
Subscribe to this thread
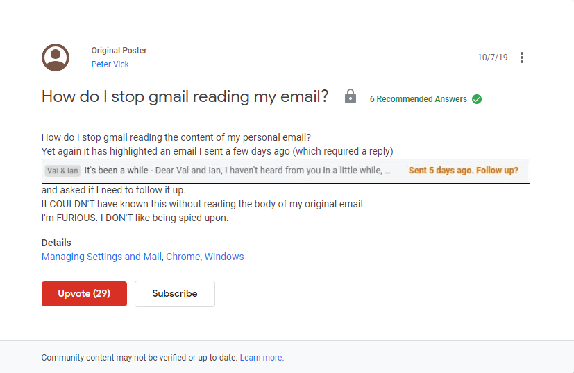pyautogui.click(x=175, y=294)
